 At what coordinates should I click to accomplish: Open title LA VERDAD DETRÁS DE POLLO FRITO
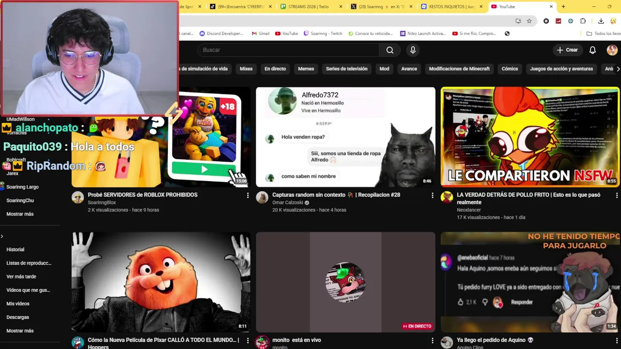[x=528, y=198]
